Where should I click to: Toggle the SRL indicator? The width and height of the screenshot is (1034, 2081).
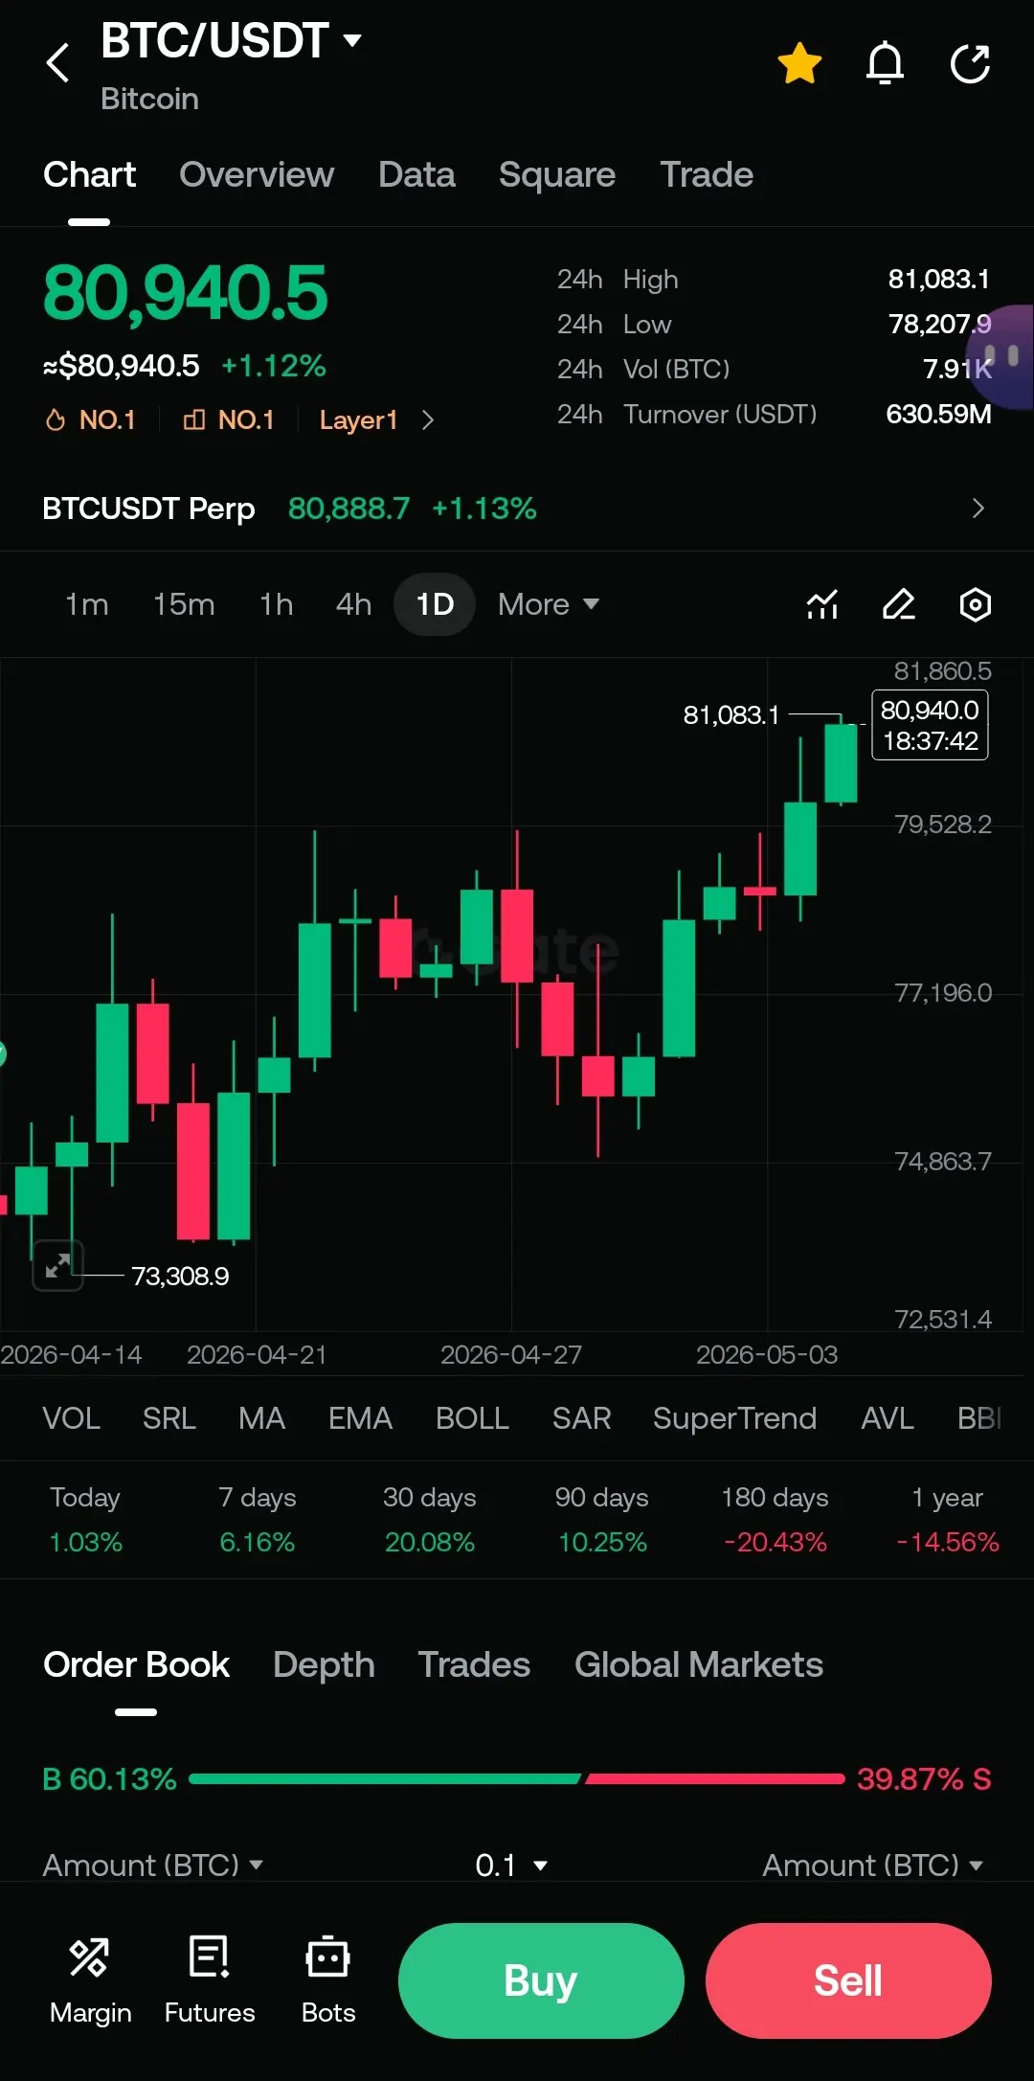[x=169, y=1418]
